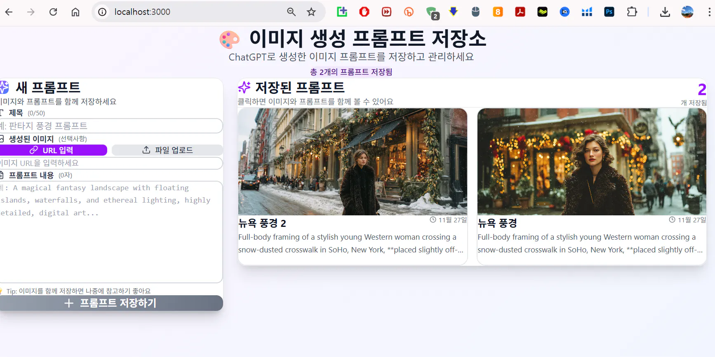Screen dimensions: 715x357
Task: Click the 프롬프트 내용 label
Action: 31,175
